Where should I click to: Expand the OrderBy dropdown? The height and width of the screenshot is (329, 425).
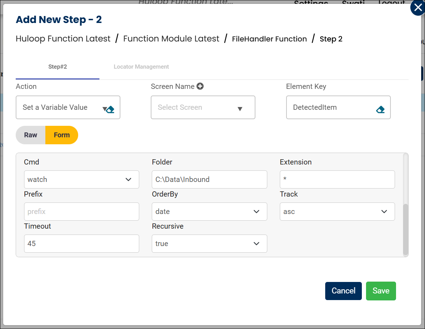tap(209, 212)
